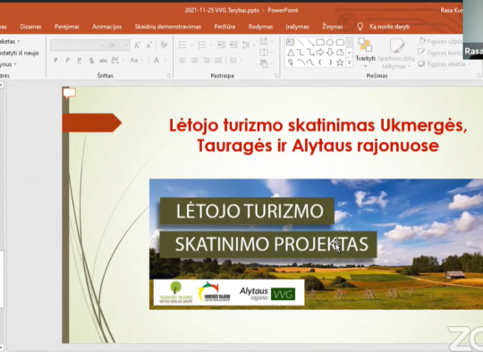Screen dimensions: 483x352
Task: Open the Tvarkyti arrange menu
Action: point(365,53)
